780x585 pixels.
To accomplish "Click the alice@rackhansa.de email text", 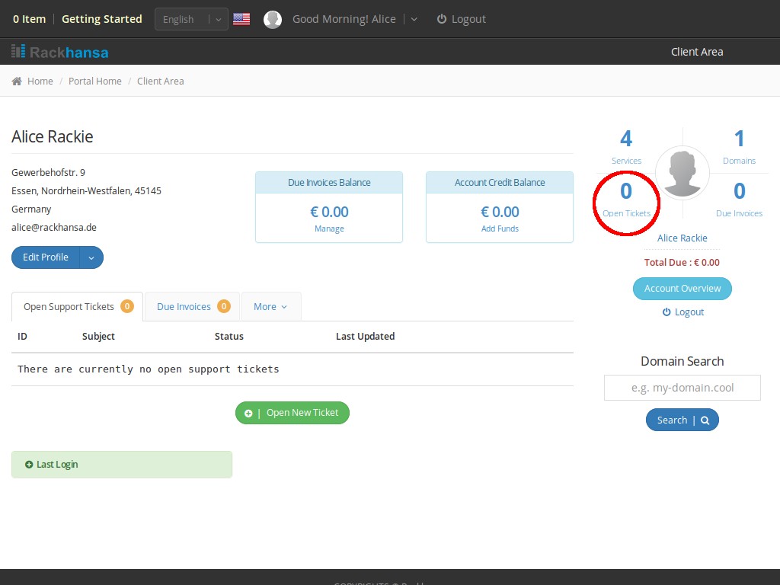I will coord(54,227).
